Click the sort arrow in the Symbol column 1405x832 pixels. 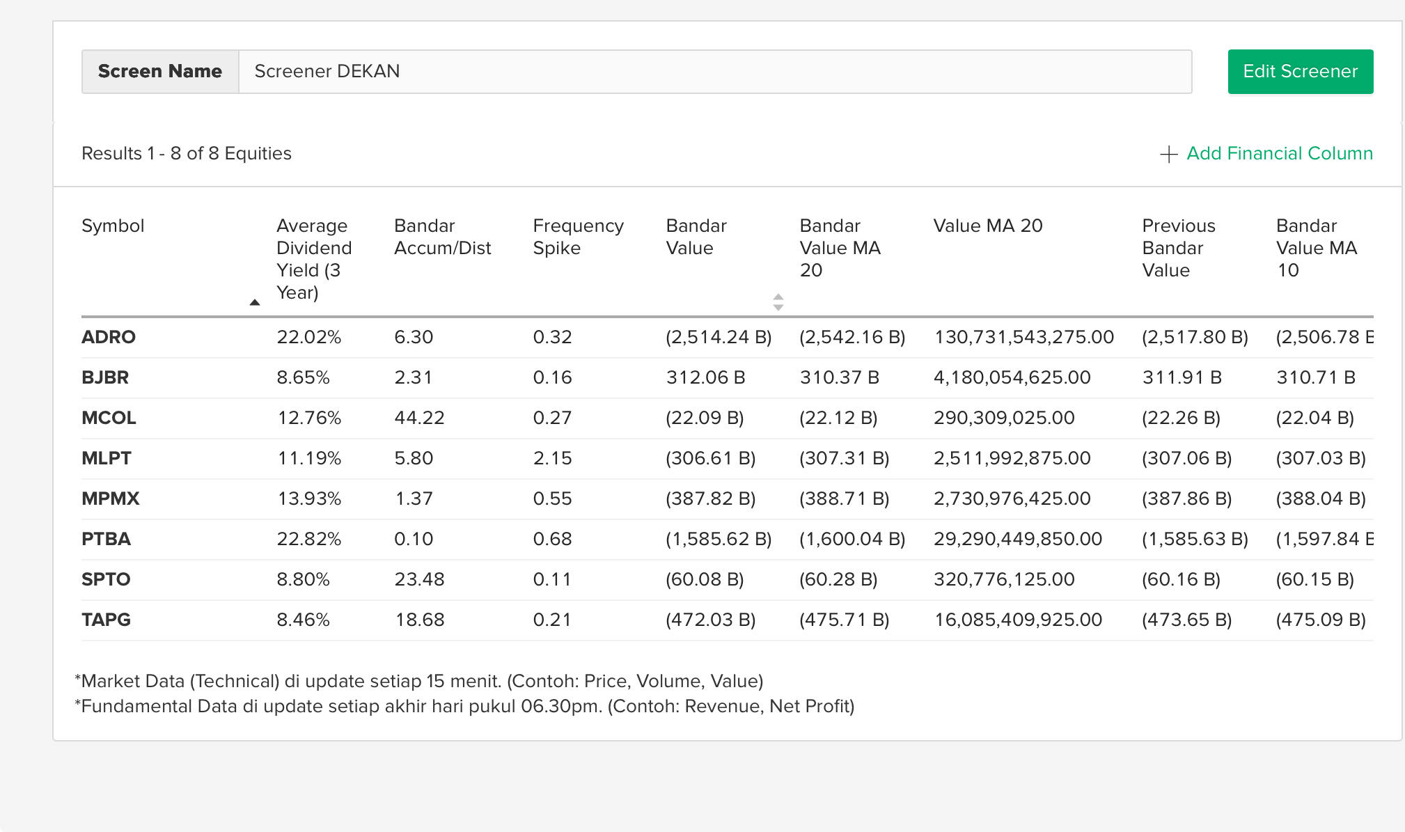pyautogui.click(x=255, y=302)
